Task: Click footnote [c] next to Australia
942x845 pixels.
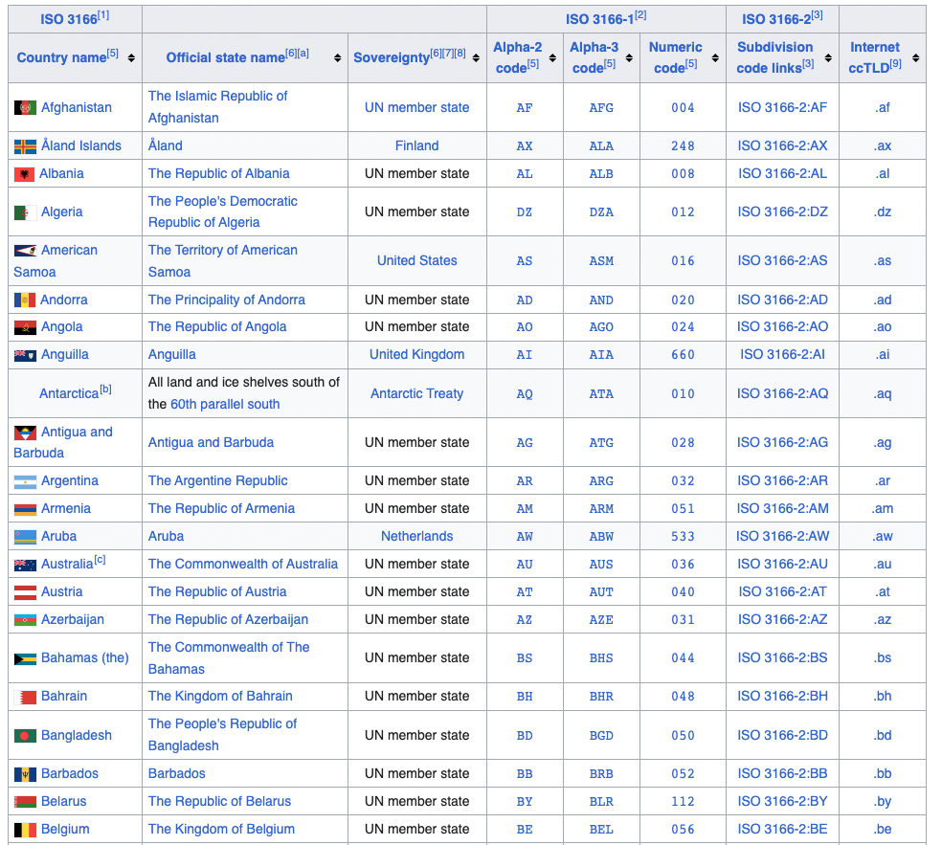Action: click(101, 561)
